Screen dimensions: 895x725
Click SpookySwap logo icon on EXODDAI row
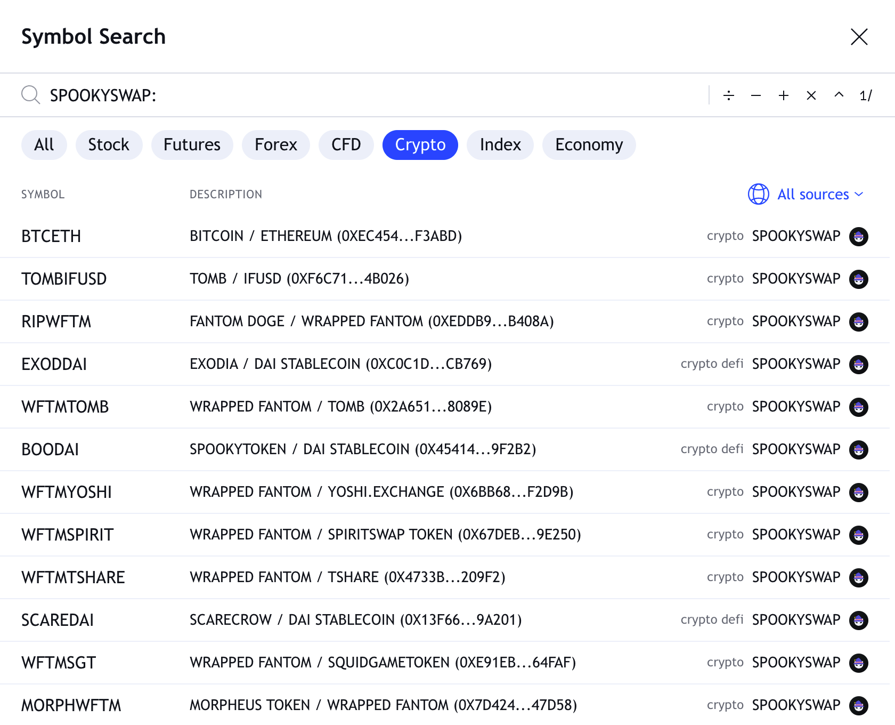(859, 364)
